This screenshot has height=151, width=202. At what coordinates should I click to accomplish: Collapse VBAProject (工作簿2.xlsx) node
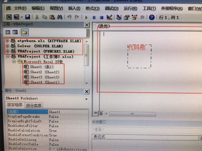(8, 56)
